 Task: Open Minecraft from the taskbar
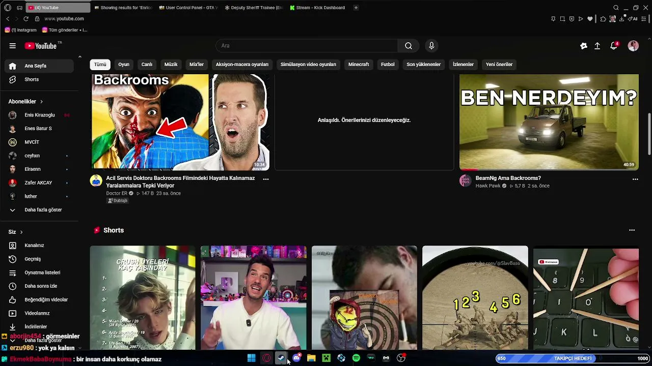tap(327, 358)
